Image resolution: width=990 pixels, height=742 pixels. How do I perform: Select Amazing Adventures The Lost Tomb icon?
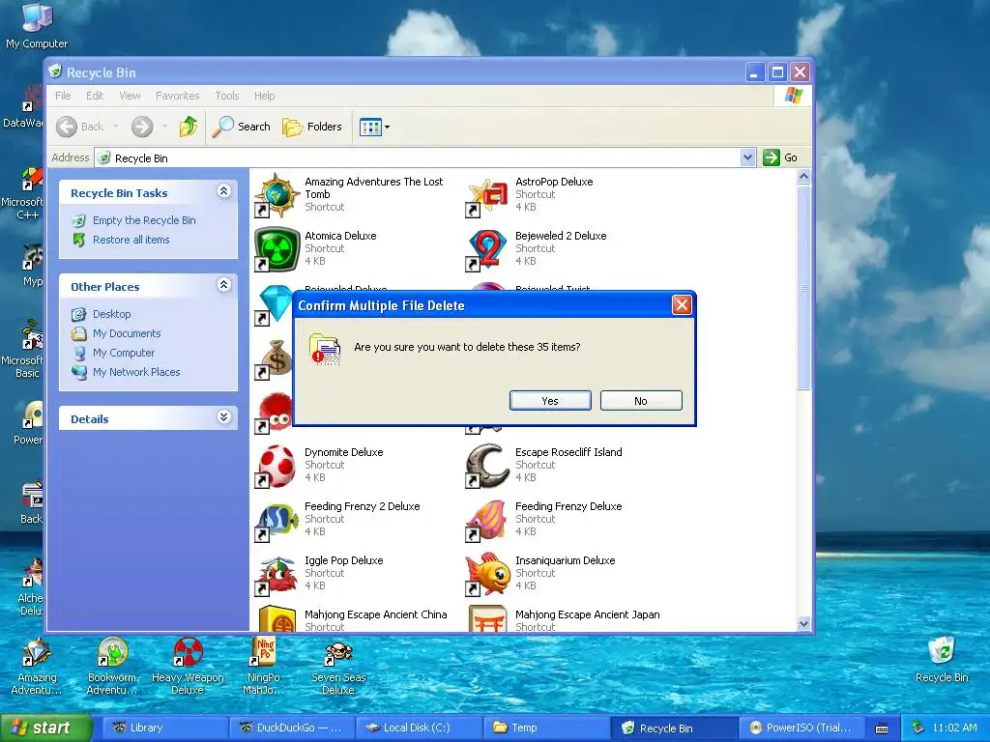coord(277,194)
